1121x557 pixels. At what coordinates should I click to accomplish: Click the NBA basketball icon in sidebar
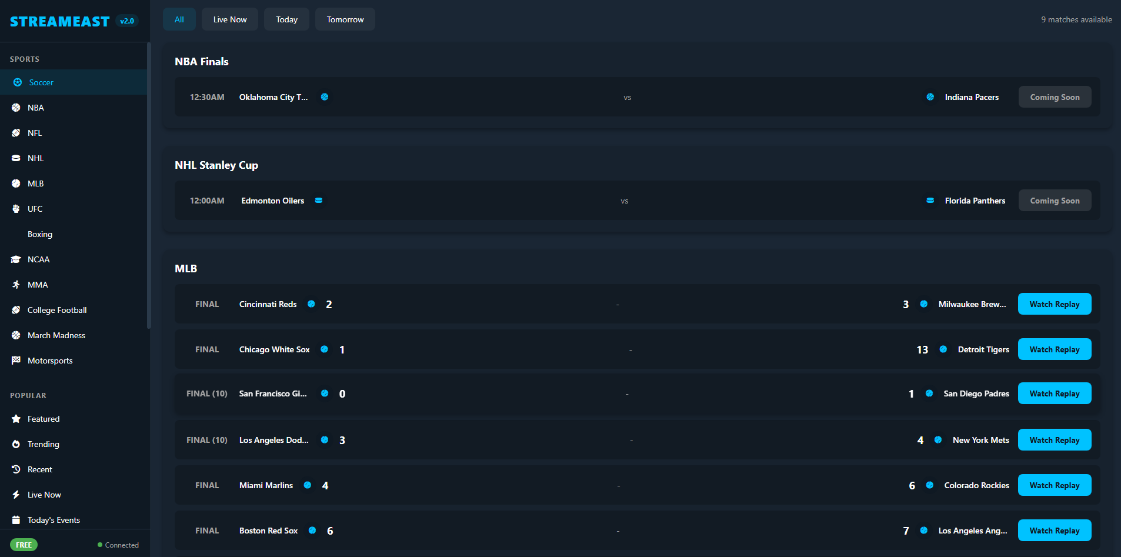pos(16,108)
